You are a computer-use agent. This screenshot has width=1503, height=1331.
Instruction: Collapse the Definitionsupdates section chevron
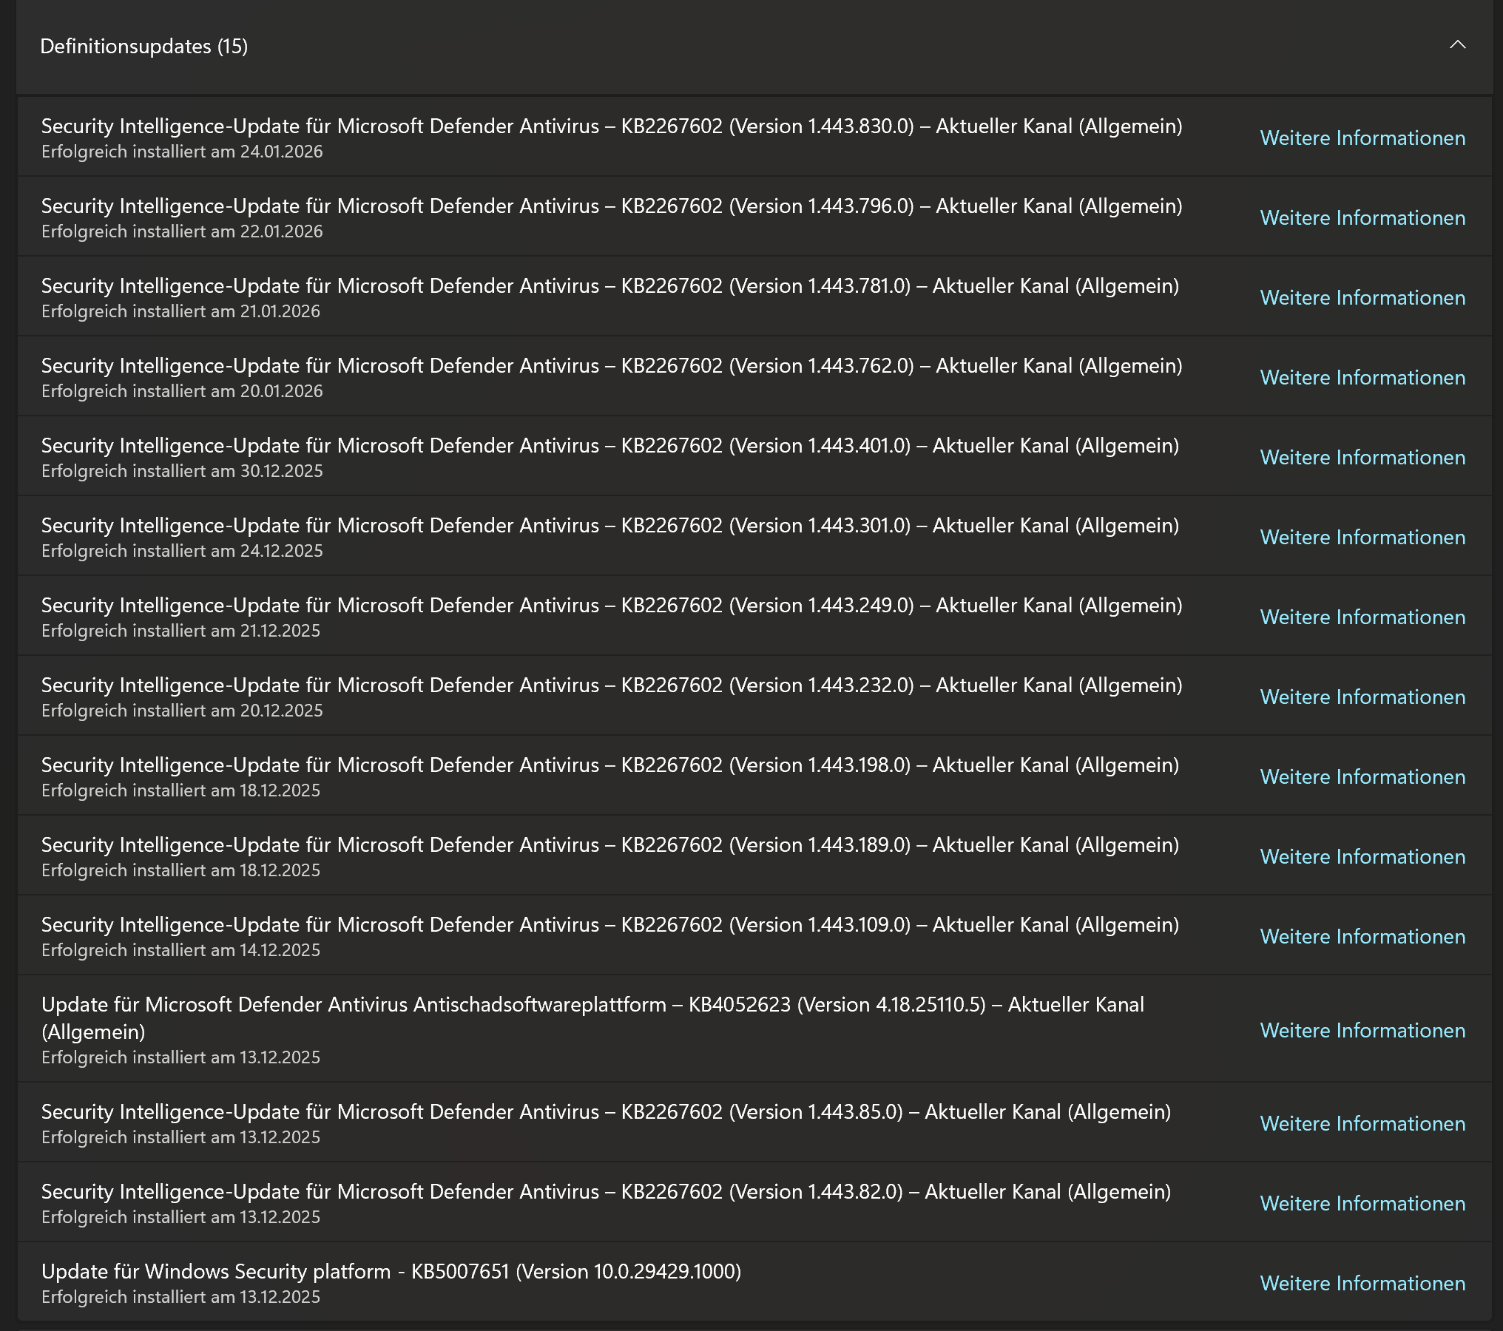pyautogui.click(x=1456, y=45)
